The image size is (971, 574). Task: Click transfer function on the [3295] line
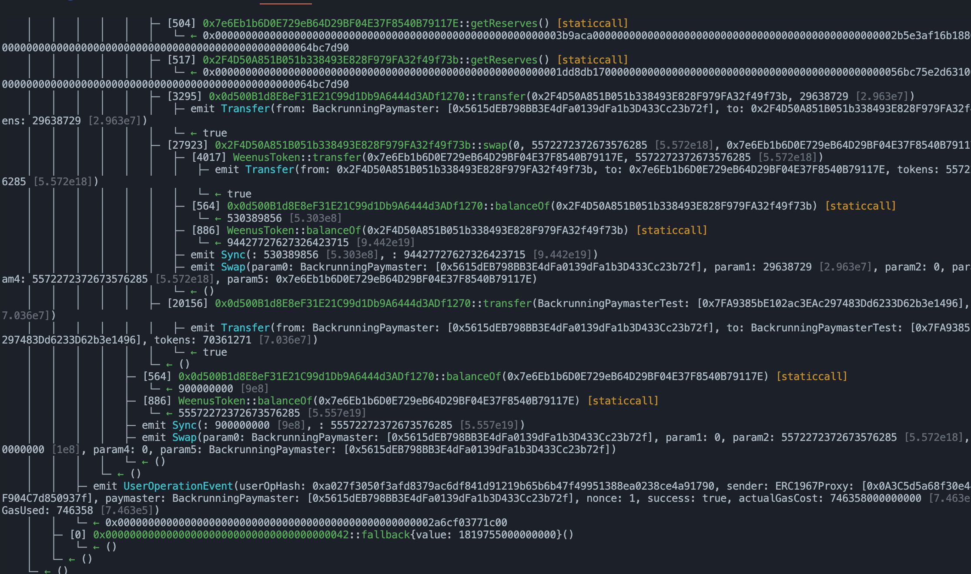[501, 96]
